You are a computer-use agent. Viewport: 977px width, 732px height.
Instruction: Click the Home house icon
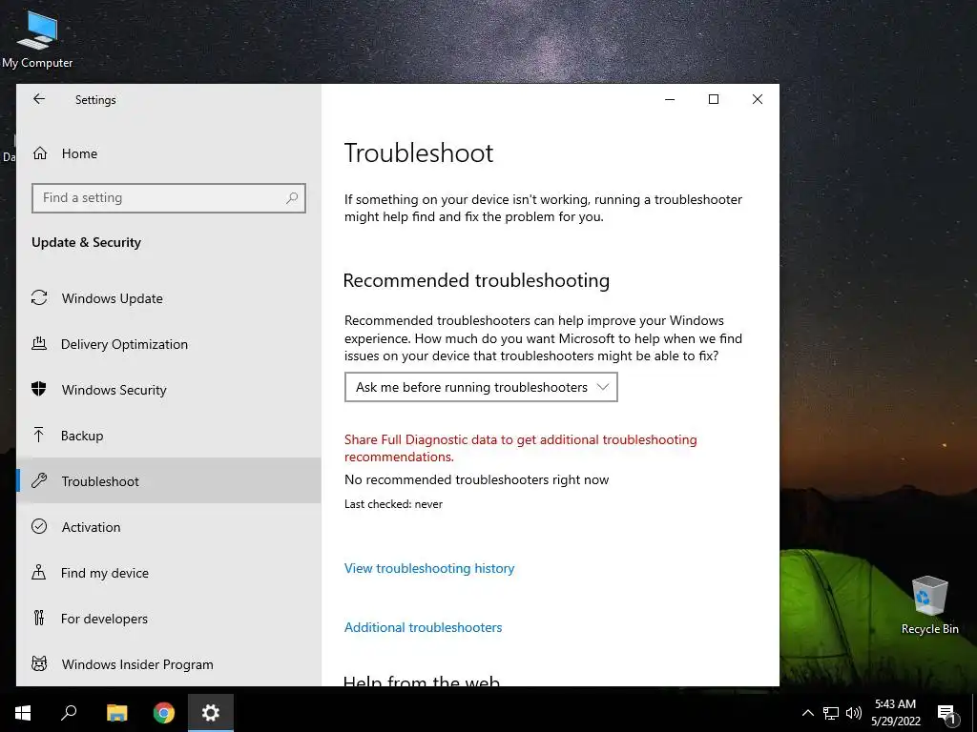[x=40, y=153]
